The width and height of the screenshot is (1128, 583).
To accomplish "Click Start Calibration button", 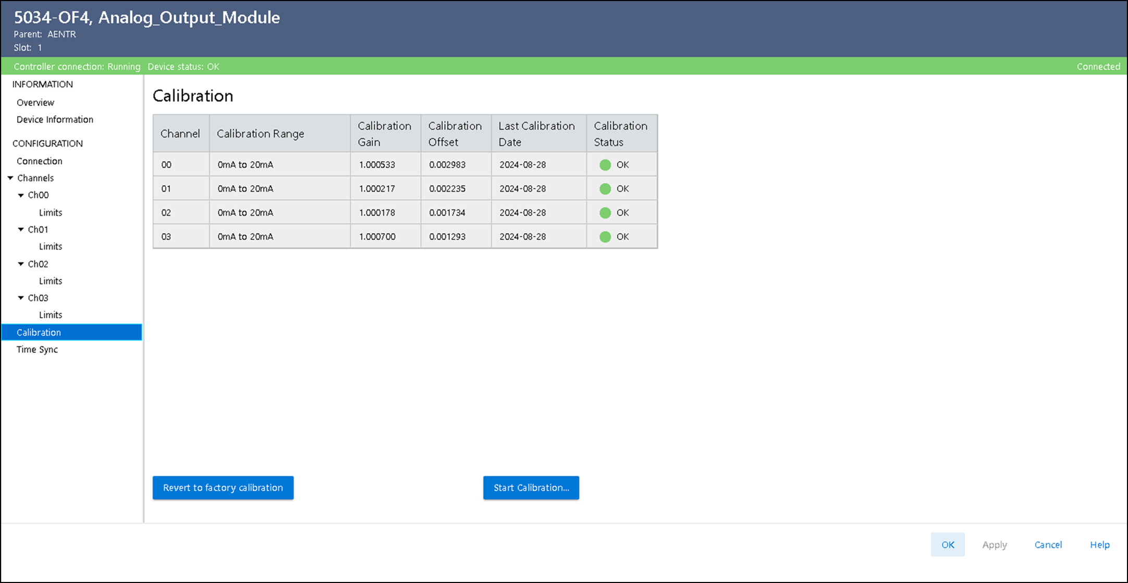I will click(x=531, y=488).
